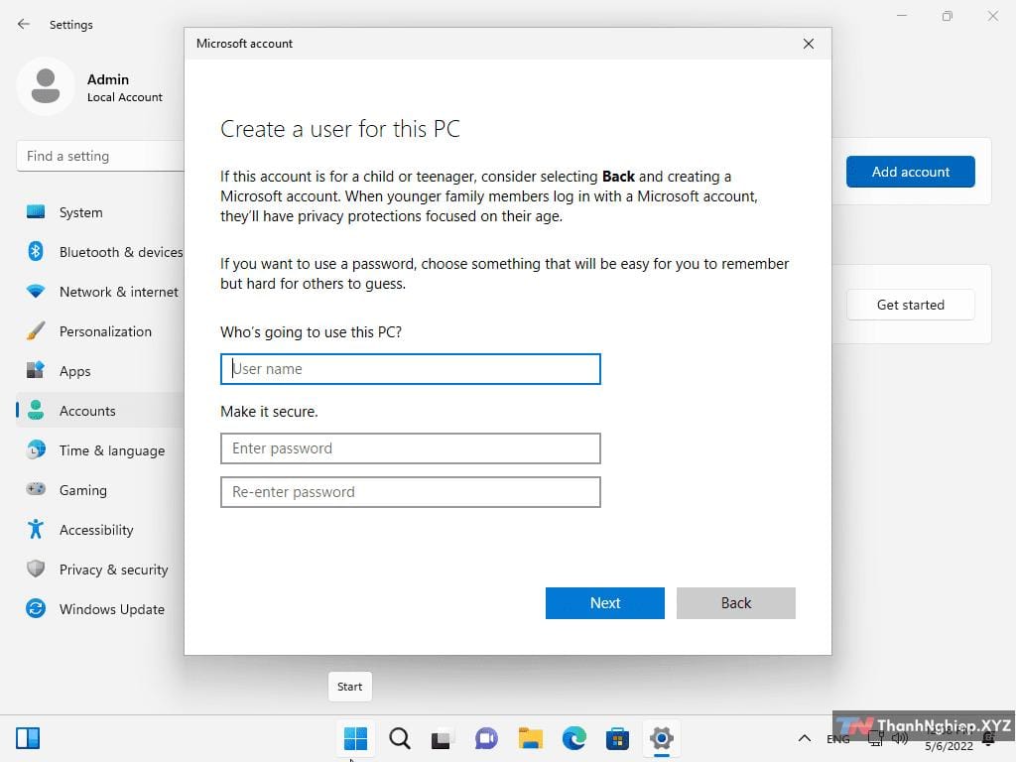Open Accessibility settings category
Screen dimensions: 1016x762
point(100,530)
